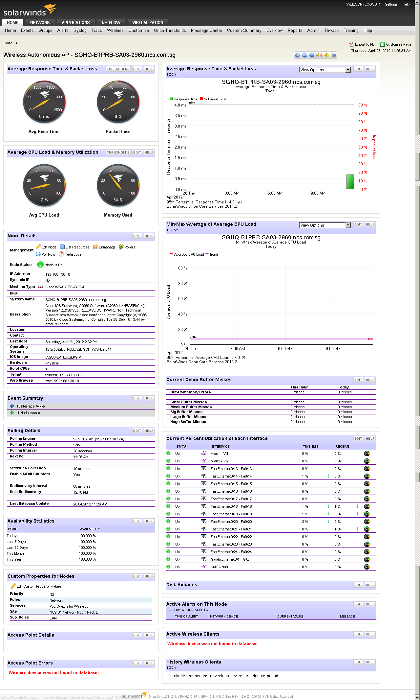Viewport: 420px width, 700px height.
Task: Switch to the APPLICATIONS tab
Action: coord(76,23)
